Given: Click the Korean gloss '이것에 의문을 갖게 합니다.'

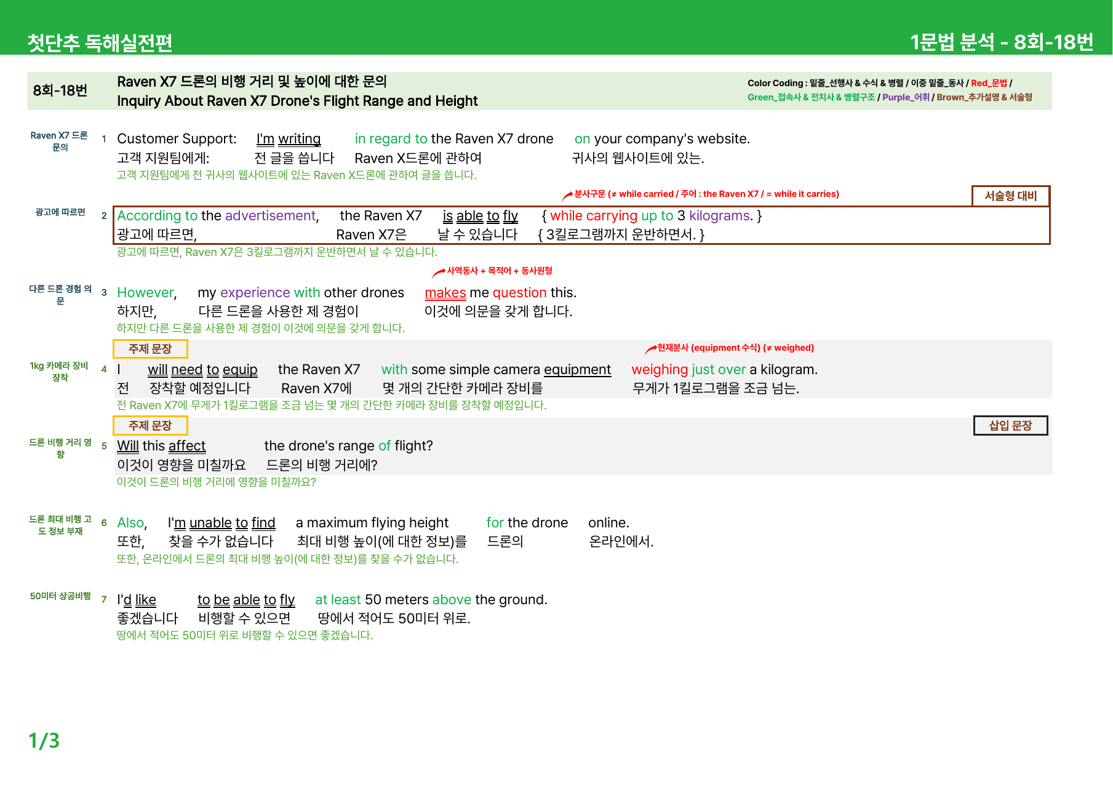Looking at the screenshot, I should tap(498, 311).
